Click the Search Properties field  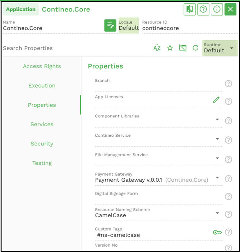click(75, 48)
